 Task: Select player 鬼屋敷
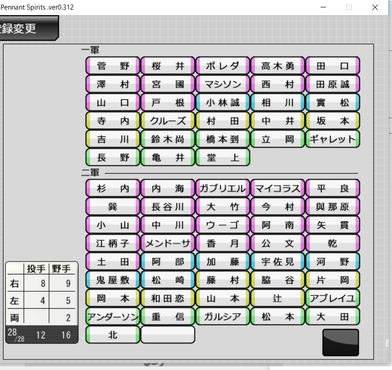[x=113, y=280]
